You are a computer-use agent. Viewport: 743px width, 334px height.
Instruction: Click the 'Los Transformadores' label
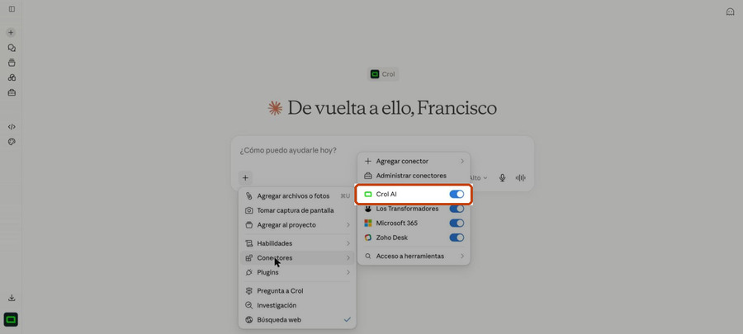coord(407,209)
